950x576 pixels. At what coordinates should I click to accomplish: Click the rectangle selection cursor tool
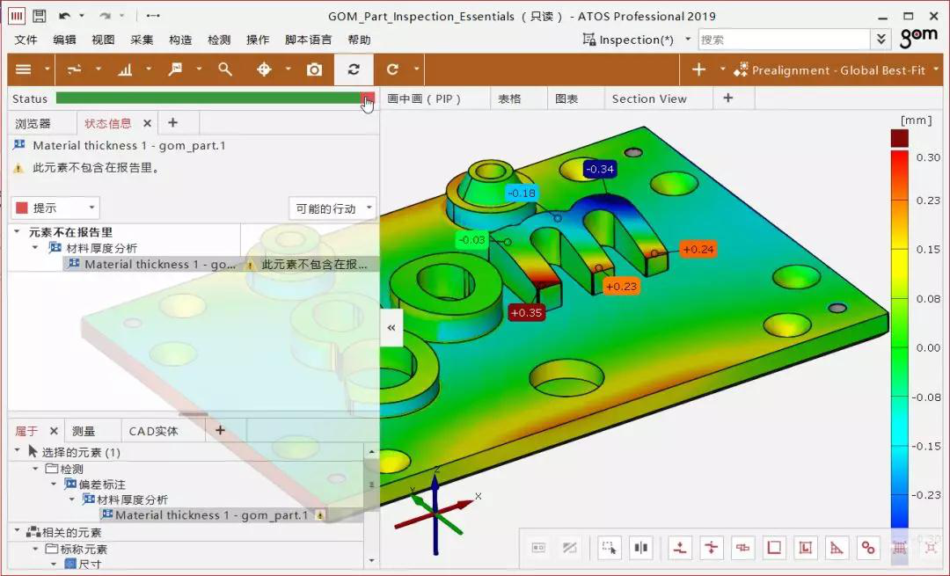tap(609, 548)
